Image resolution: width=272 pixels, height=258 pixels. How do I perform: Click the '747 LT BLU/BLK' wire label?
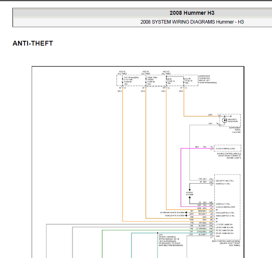[198, 232]
